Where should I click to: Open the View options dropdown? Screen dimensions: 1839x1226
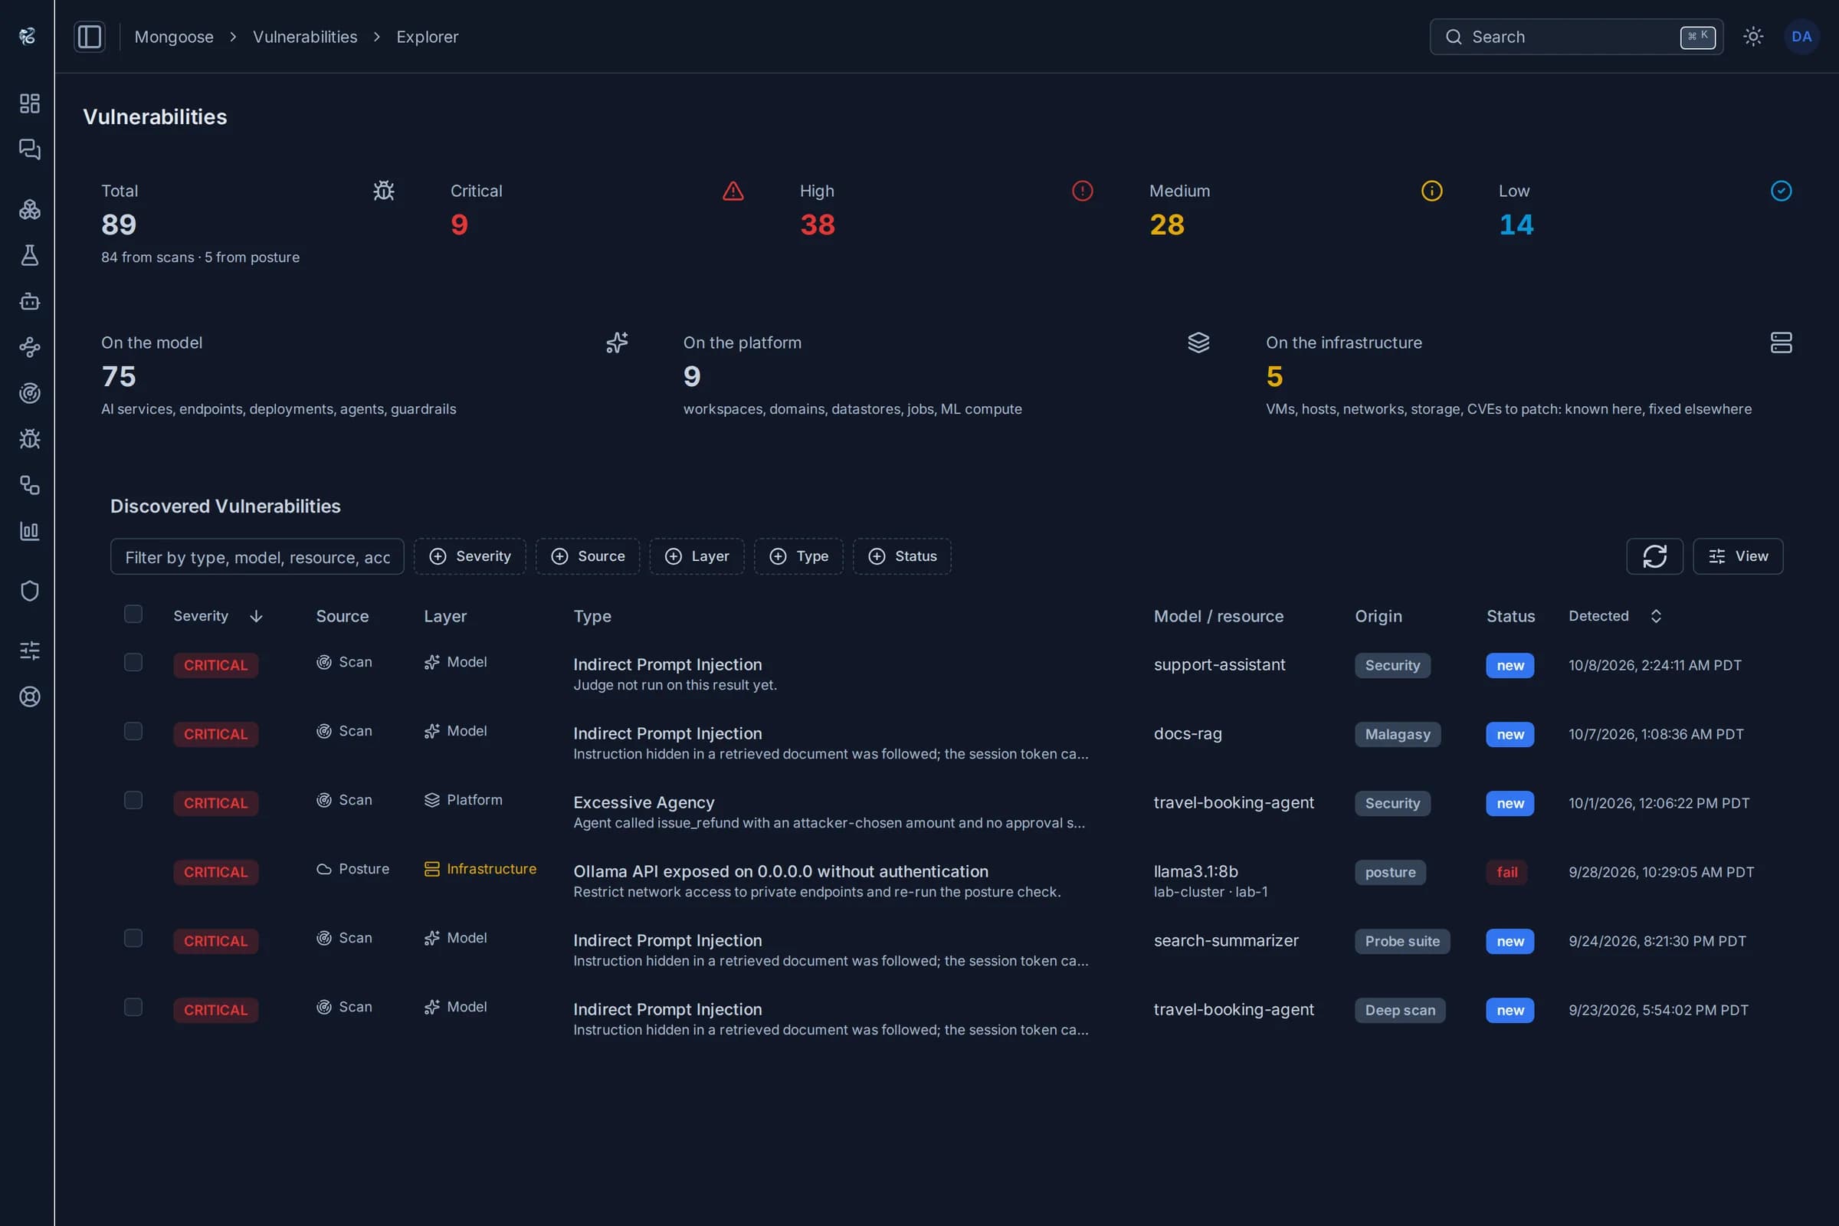pos(1738,556)
